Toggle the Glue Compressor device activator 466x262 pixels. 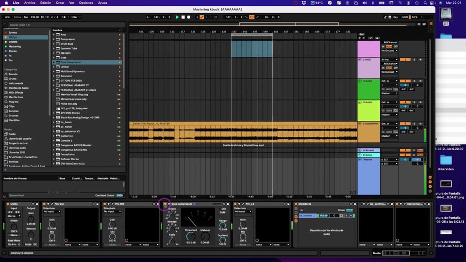[x=165, y=204]
